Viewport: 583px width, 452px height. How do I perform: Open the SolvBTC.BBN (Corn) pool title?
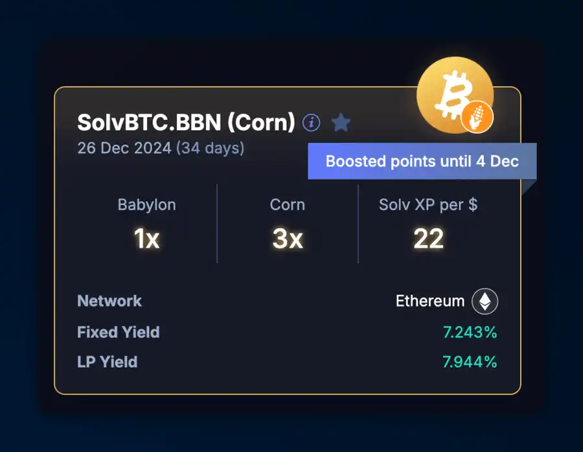[186, 122]
